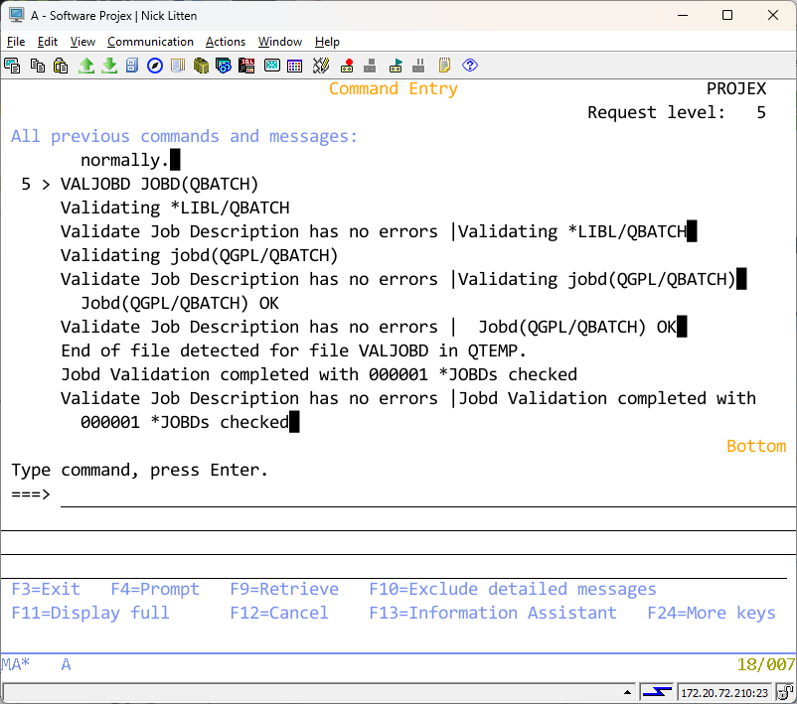Click the computer icon in the title bar
The height and width of the screenshot is (704, 797).
(x=16, y=15)
